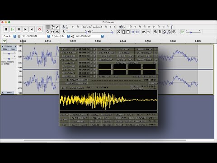
Task: Click ZOOM OUT in sample editor
Action: (124, 115)
